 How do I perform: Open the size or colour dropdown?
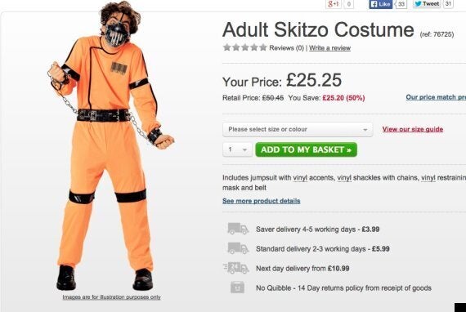click(x=298, y=129)
